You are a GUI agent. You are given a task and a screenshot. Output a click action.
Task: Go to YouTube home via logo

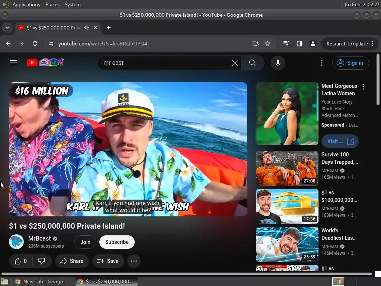(46, 63)
